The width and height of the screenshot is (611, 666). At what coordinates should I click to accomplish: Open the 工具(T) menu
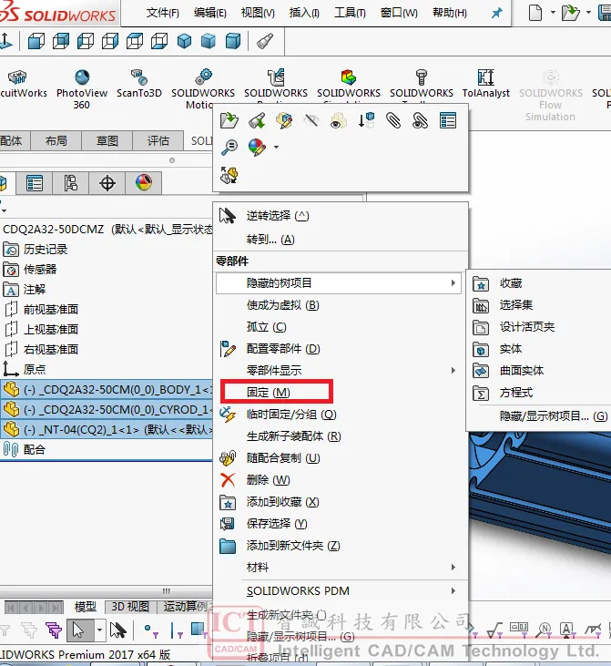coord(350,13)
